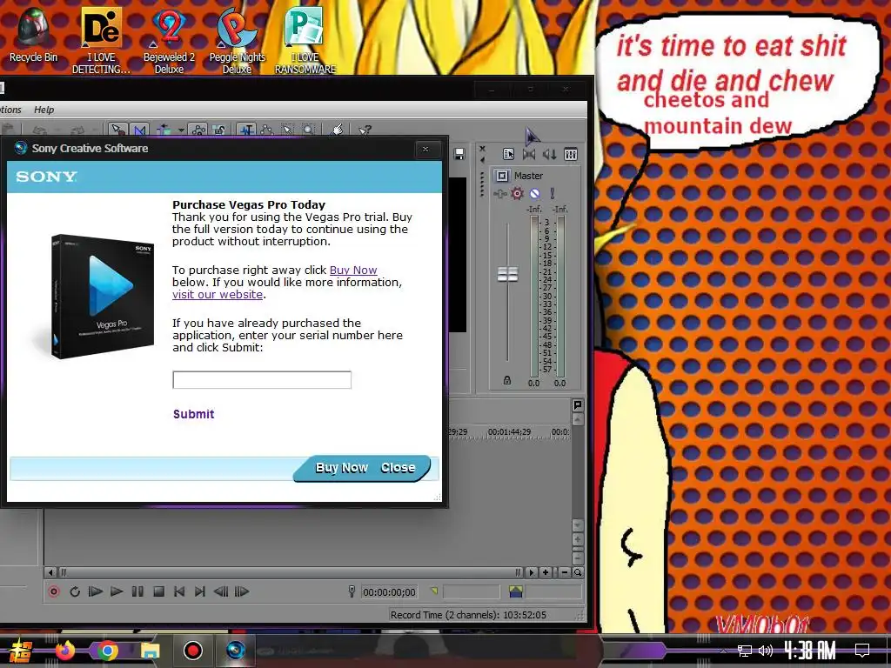The width and height of the screenshot is (891, 668).
Task: Click horizontal zoom in plus button
Action: [x=546, y=572]
